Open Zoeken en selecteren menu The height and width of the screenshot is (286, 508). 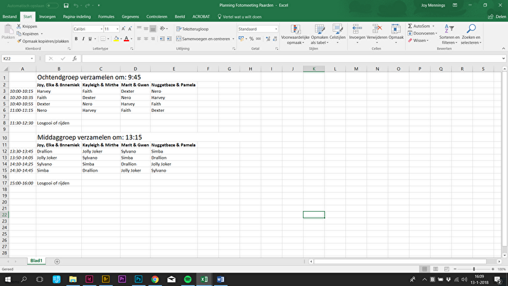click(471, 34)
